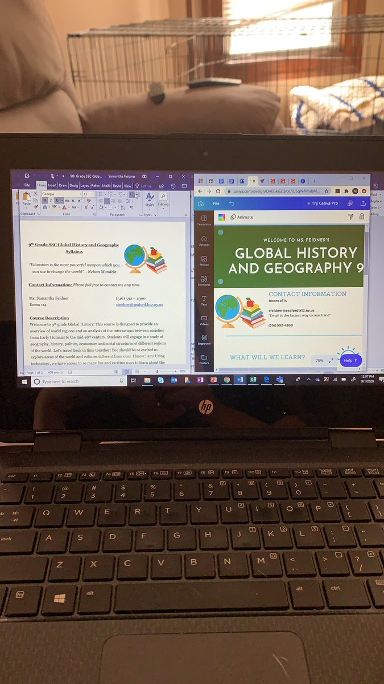The image size is (384, 684).
Task: Open Elements panel in Canva sidebar
Action: [x=204, y=280]
